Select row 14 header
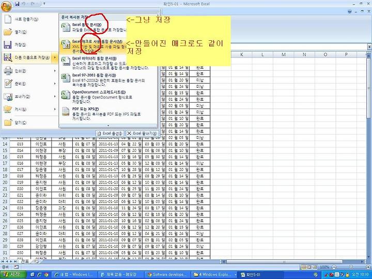Viewport: 372px width, 279px height. pyautogui.click(x=5, y=144)
